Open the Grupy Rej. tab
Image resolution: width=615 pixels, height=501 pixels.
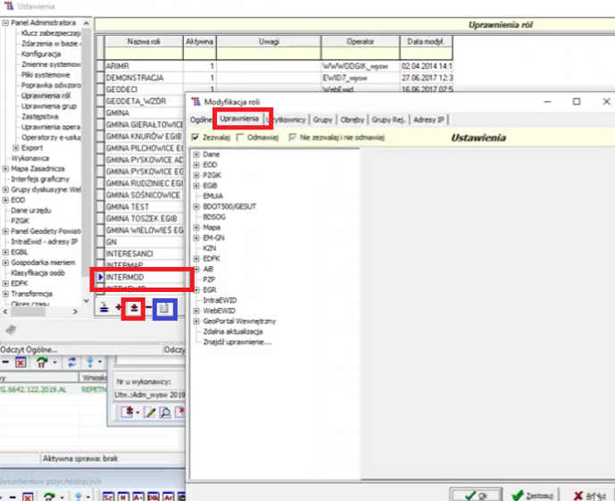point(388,119)
